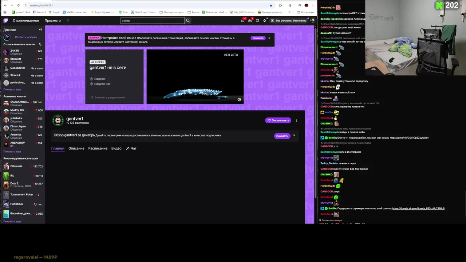This screenshot has height=262, width=466.
Task: Close the Обзор gantver1 за декабрь banner
Action: click(294, 135)
